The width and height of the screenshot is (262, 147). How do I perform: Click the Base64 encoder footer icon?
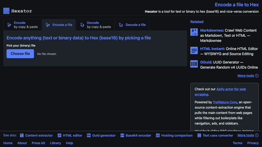[x=122, y=136]
